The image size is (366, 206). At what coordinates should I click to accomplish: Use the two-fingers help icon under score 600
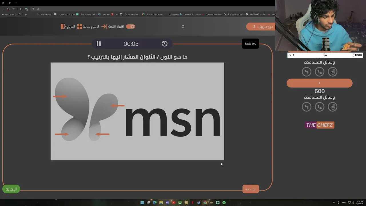tap(333, 107)
